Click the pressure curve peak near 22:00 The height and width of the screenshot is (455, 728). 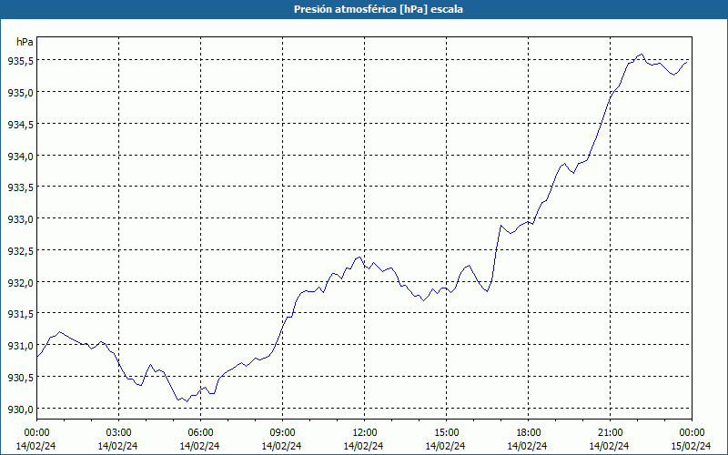point(642,55)
